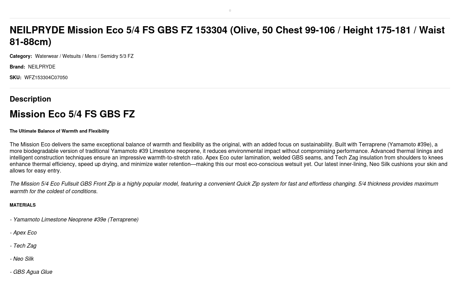Click the Description section heading
This screenshot has width=457, height=291.
pyautogui.click(x=30, y=99)
